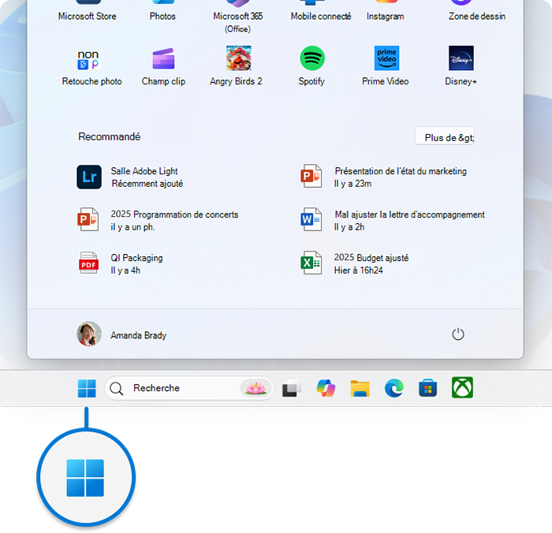Select the Microsoft Store label
552x533 pixels.
click(88, 17)
